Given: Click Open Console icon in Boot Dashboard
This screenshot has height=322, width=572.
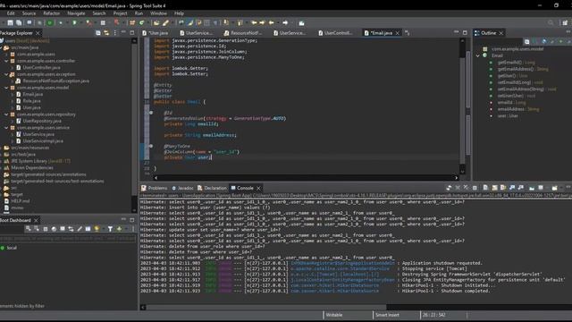Looking at the screenshot, I should coord(63,229).
